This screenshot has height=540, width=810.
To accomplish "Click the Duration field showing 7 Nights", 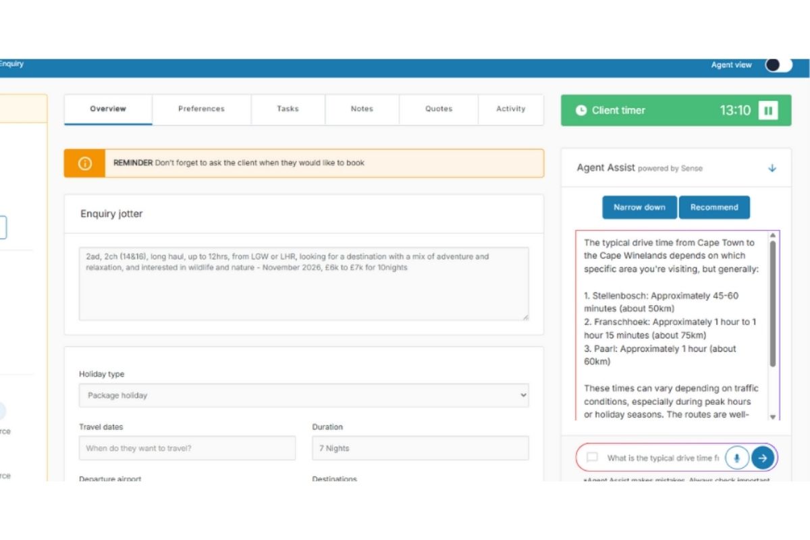I will click(x=420, y=448).
